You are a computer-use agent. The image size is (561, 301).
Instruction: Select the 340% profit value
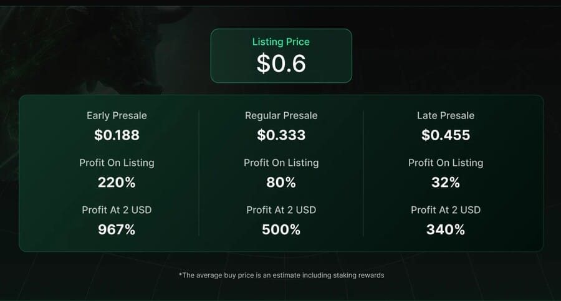(x=446, y=230)
